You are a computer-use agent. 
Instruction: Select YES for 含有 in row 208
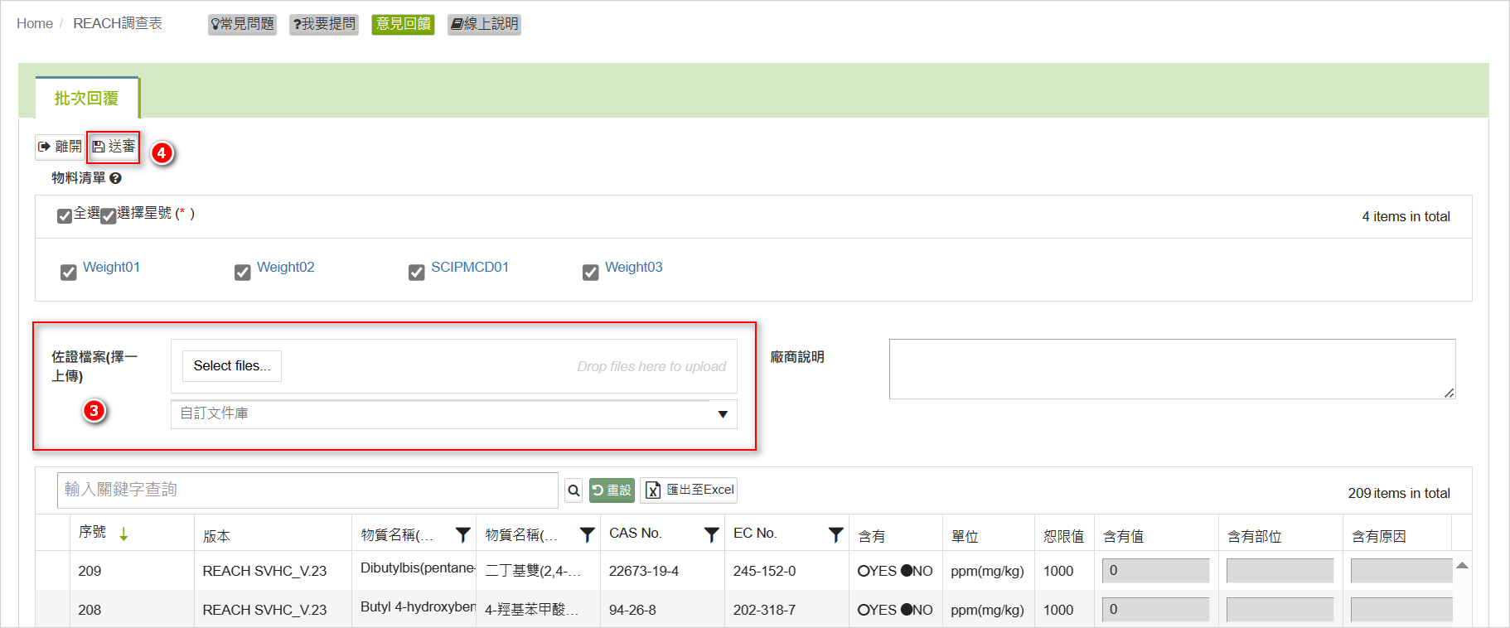click(x=863, y=610)
